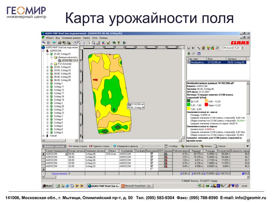The height and width of the screenshot is (205, 273).
Task: Switch to Microsoft PowerPoint taskbar button
Action: click(137, 186)
